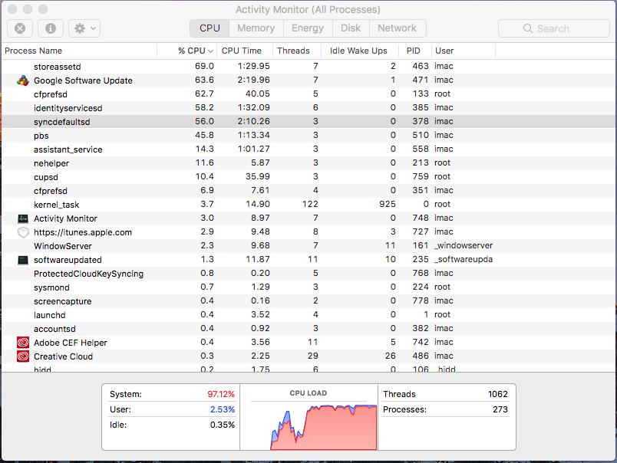The image size is (617, 463).
Task: Select the sysmond process row
Action: (x=309, y=287)
